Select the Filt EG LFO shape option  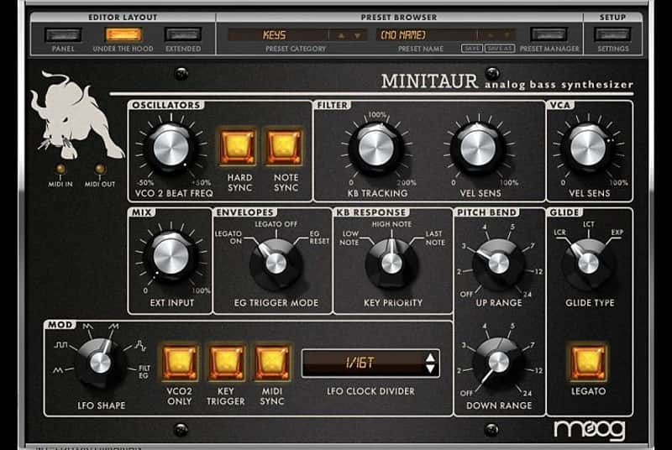coord(144,372)
